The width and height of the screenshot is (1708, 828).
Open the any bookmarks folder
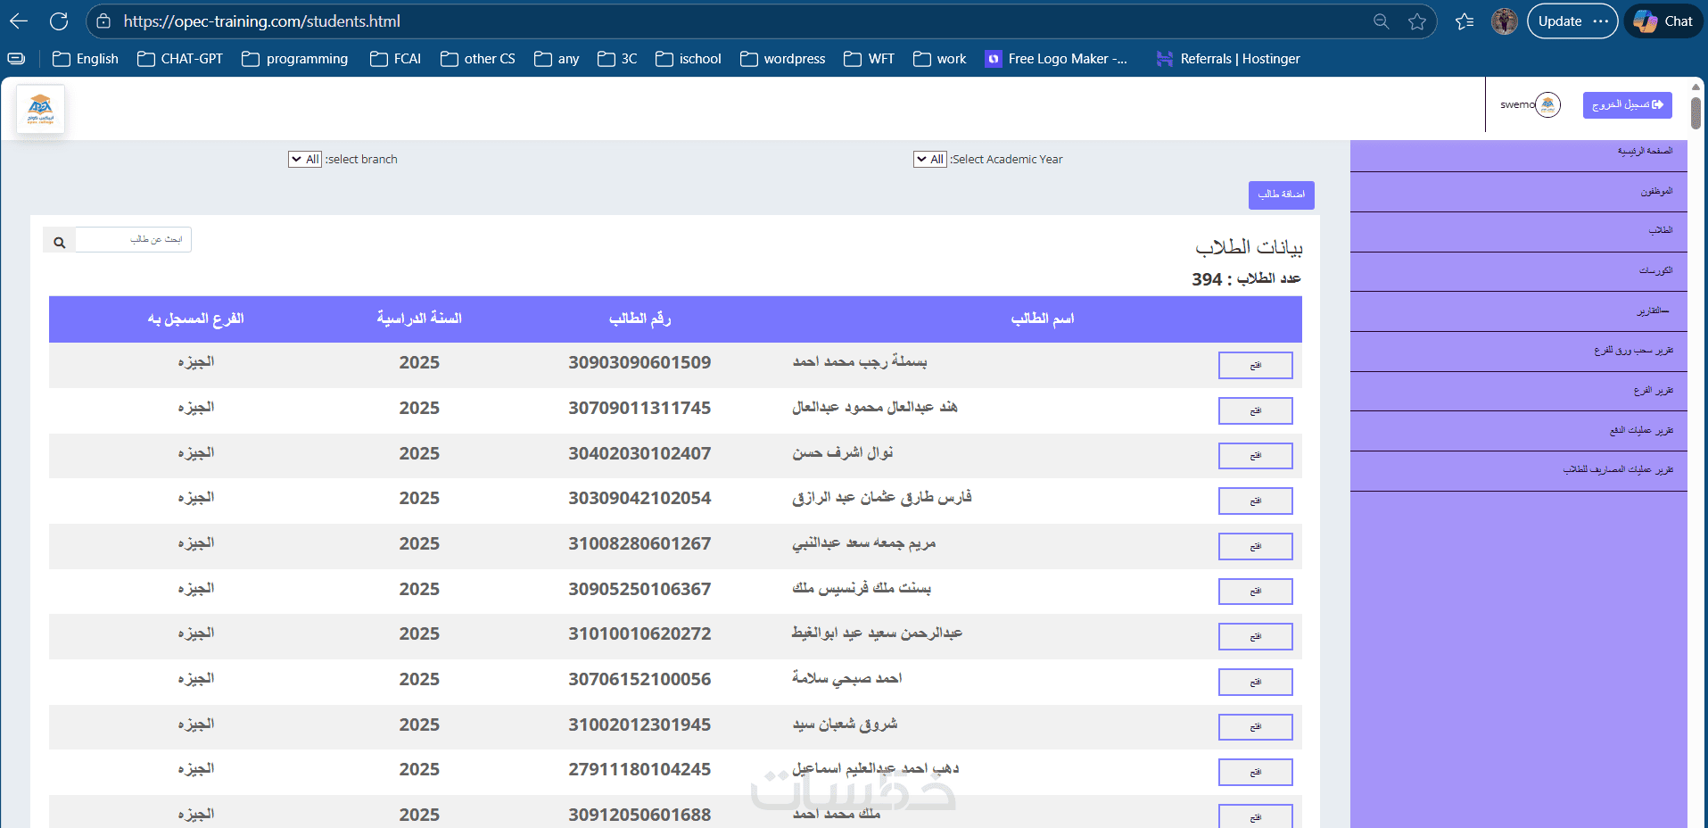click(x=557, y=59)
